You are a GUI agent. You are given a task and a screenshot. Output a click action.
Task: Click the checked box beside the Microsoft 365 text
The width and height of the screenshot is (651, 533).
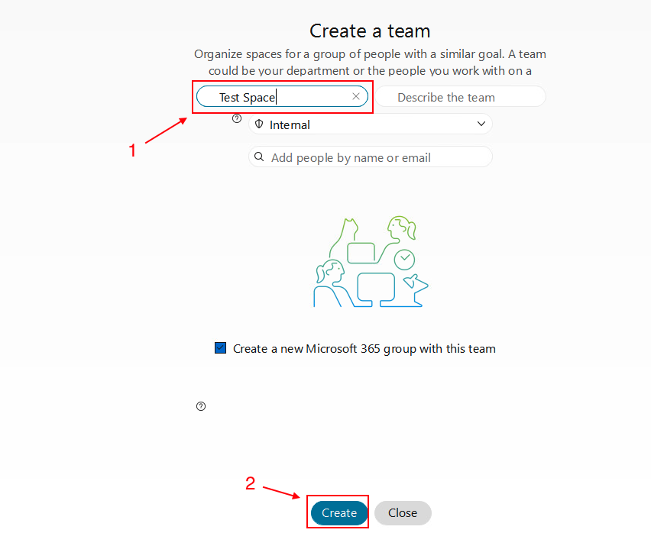[220, 347]
